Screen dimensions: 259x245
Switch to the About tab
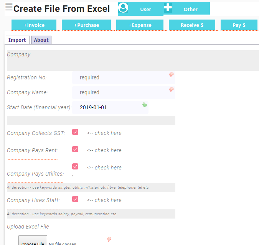pyautogui.click(x=41, y=40)
